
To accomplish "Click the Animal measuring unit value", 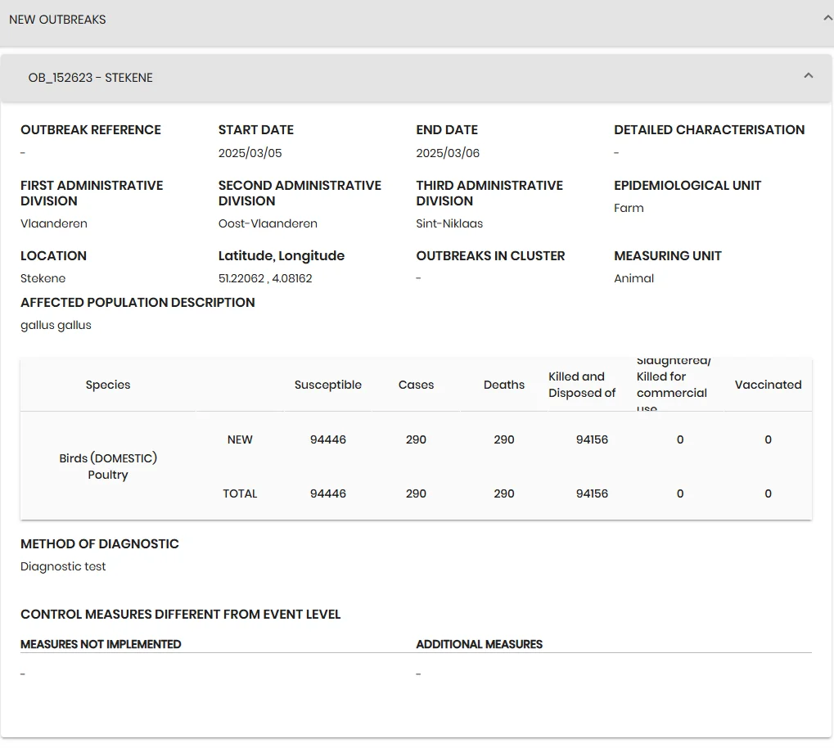I will pyautogui.click(x=634, y=278).
